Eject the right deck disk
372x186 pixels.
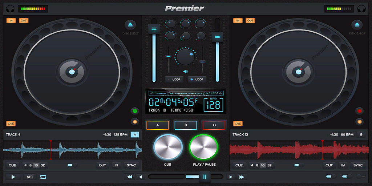357,25
